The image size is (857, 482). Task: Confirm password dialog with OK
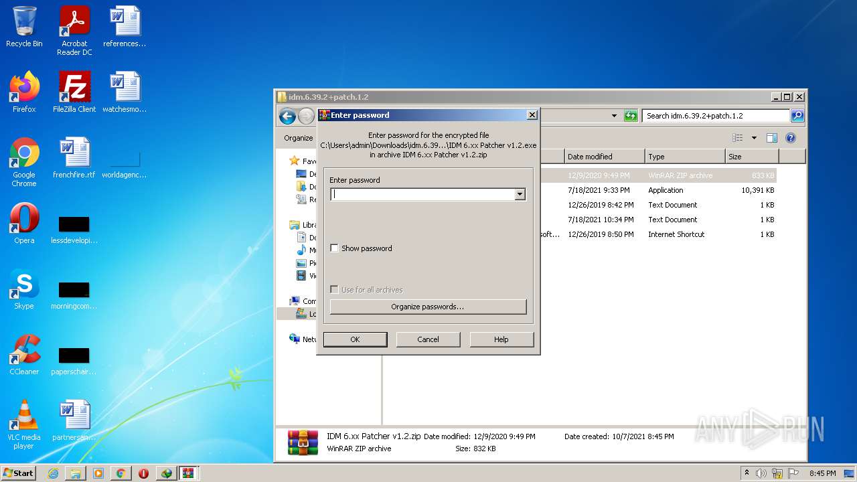point(355,339)
